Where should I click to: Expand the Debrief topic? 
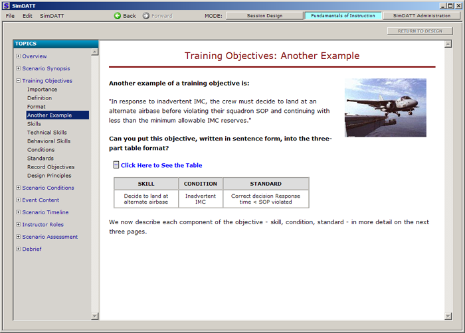point(19,249)
